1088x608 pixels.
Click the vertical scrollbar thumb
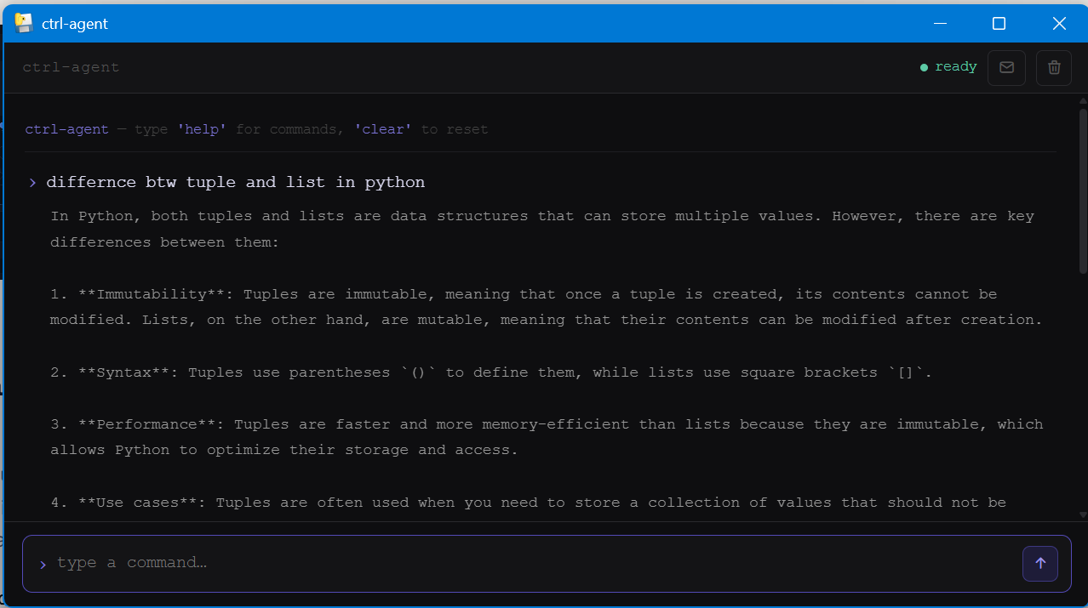(1082, 190)
